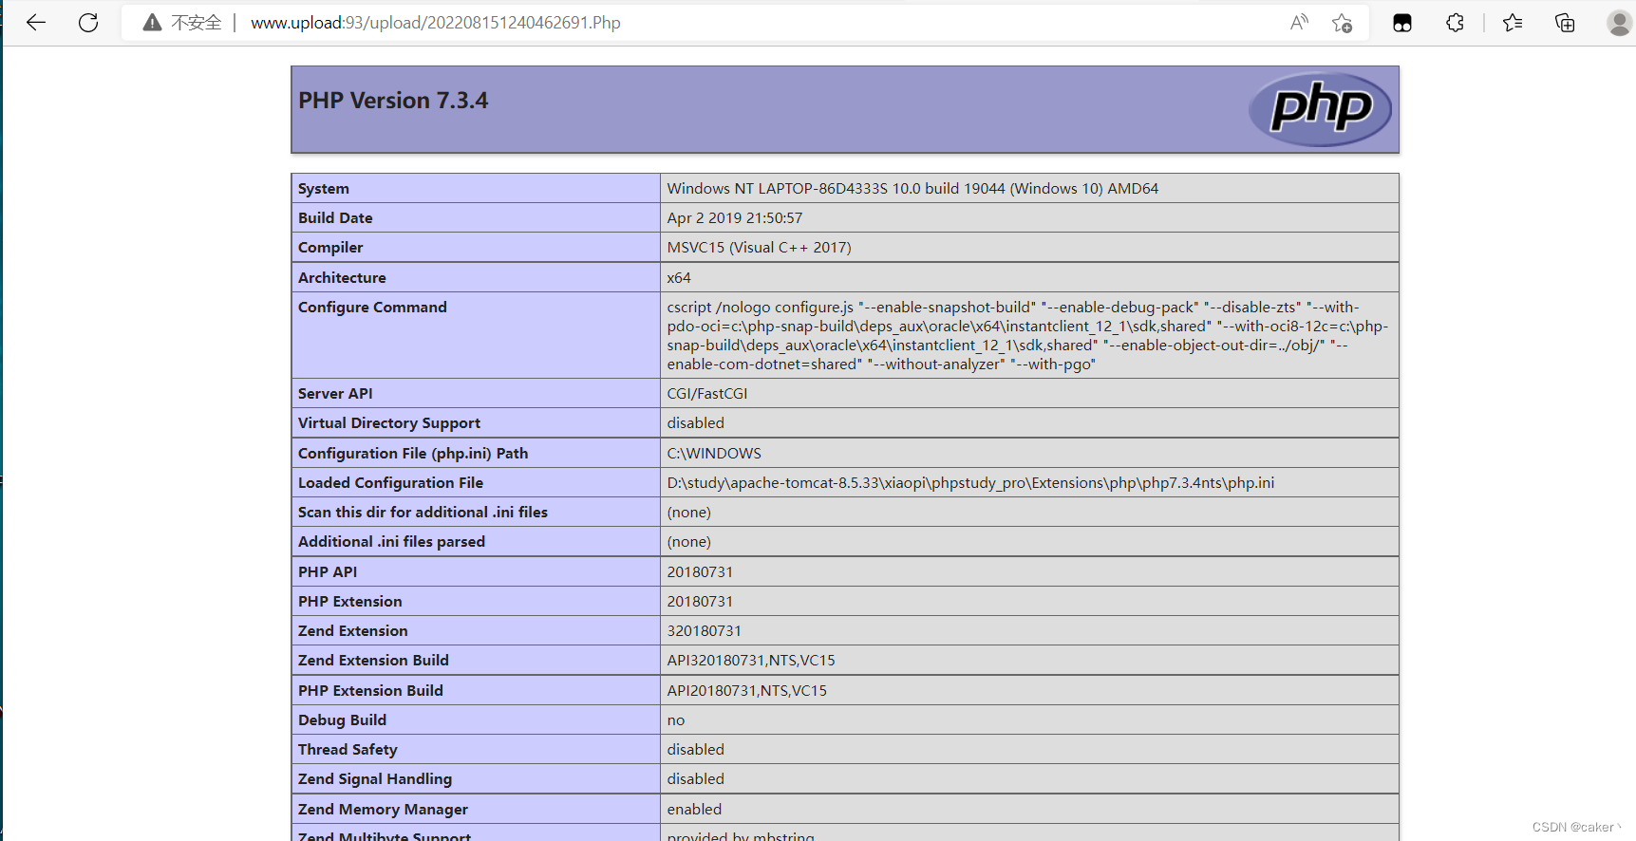The image size is (1636, 841).
Task: Click the Debug Build label
Action: point(342,720)
